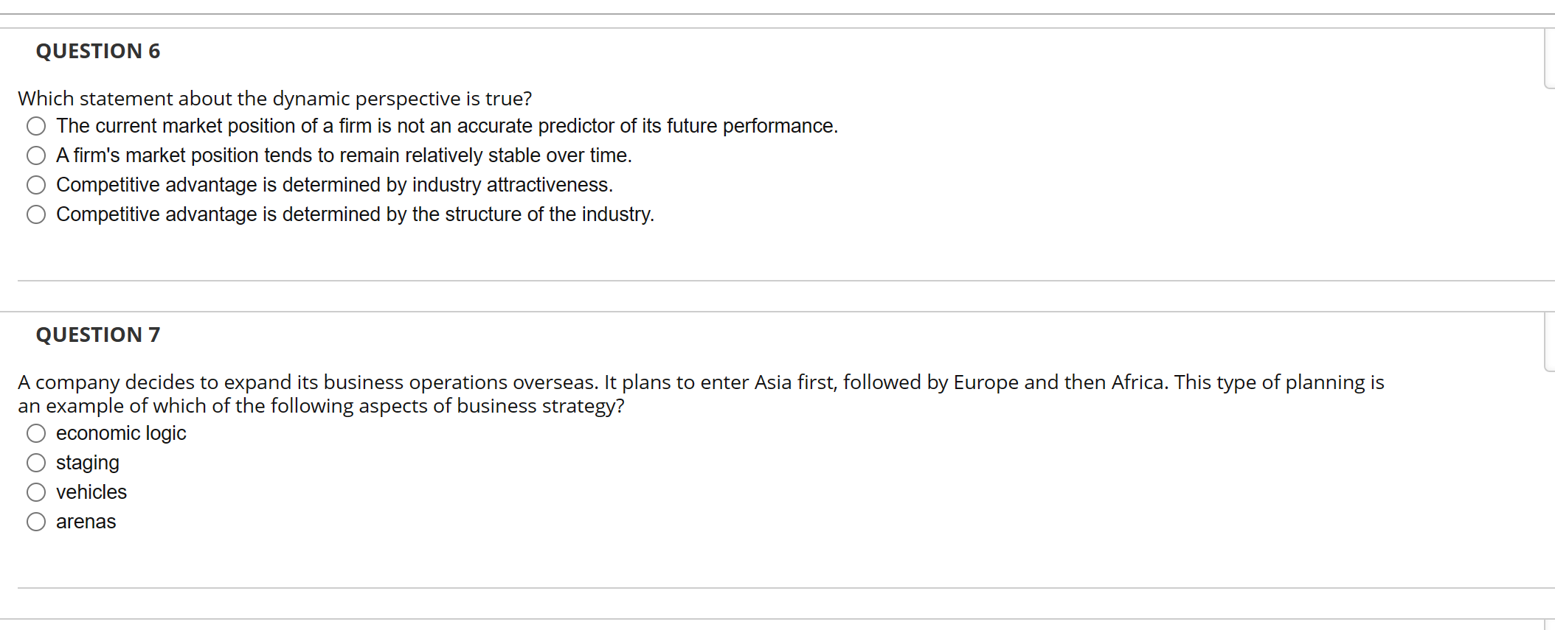Select the "arenas" answer option
Viewport: 1555px width, 630px height.
point(36,521)
